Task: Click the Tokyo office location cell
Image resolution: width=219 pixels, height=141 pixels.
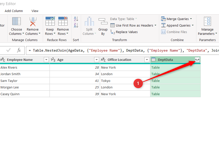Action: click(x=125, y=81)
